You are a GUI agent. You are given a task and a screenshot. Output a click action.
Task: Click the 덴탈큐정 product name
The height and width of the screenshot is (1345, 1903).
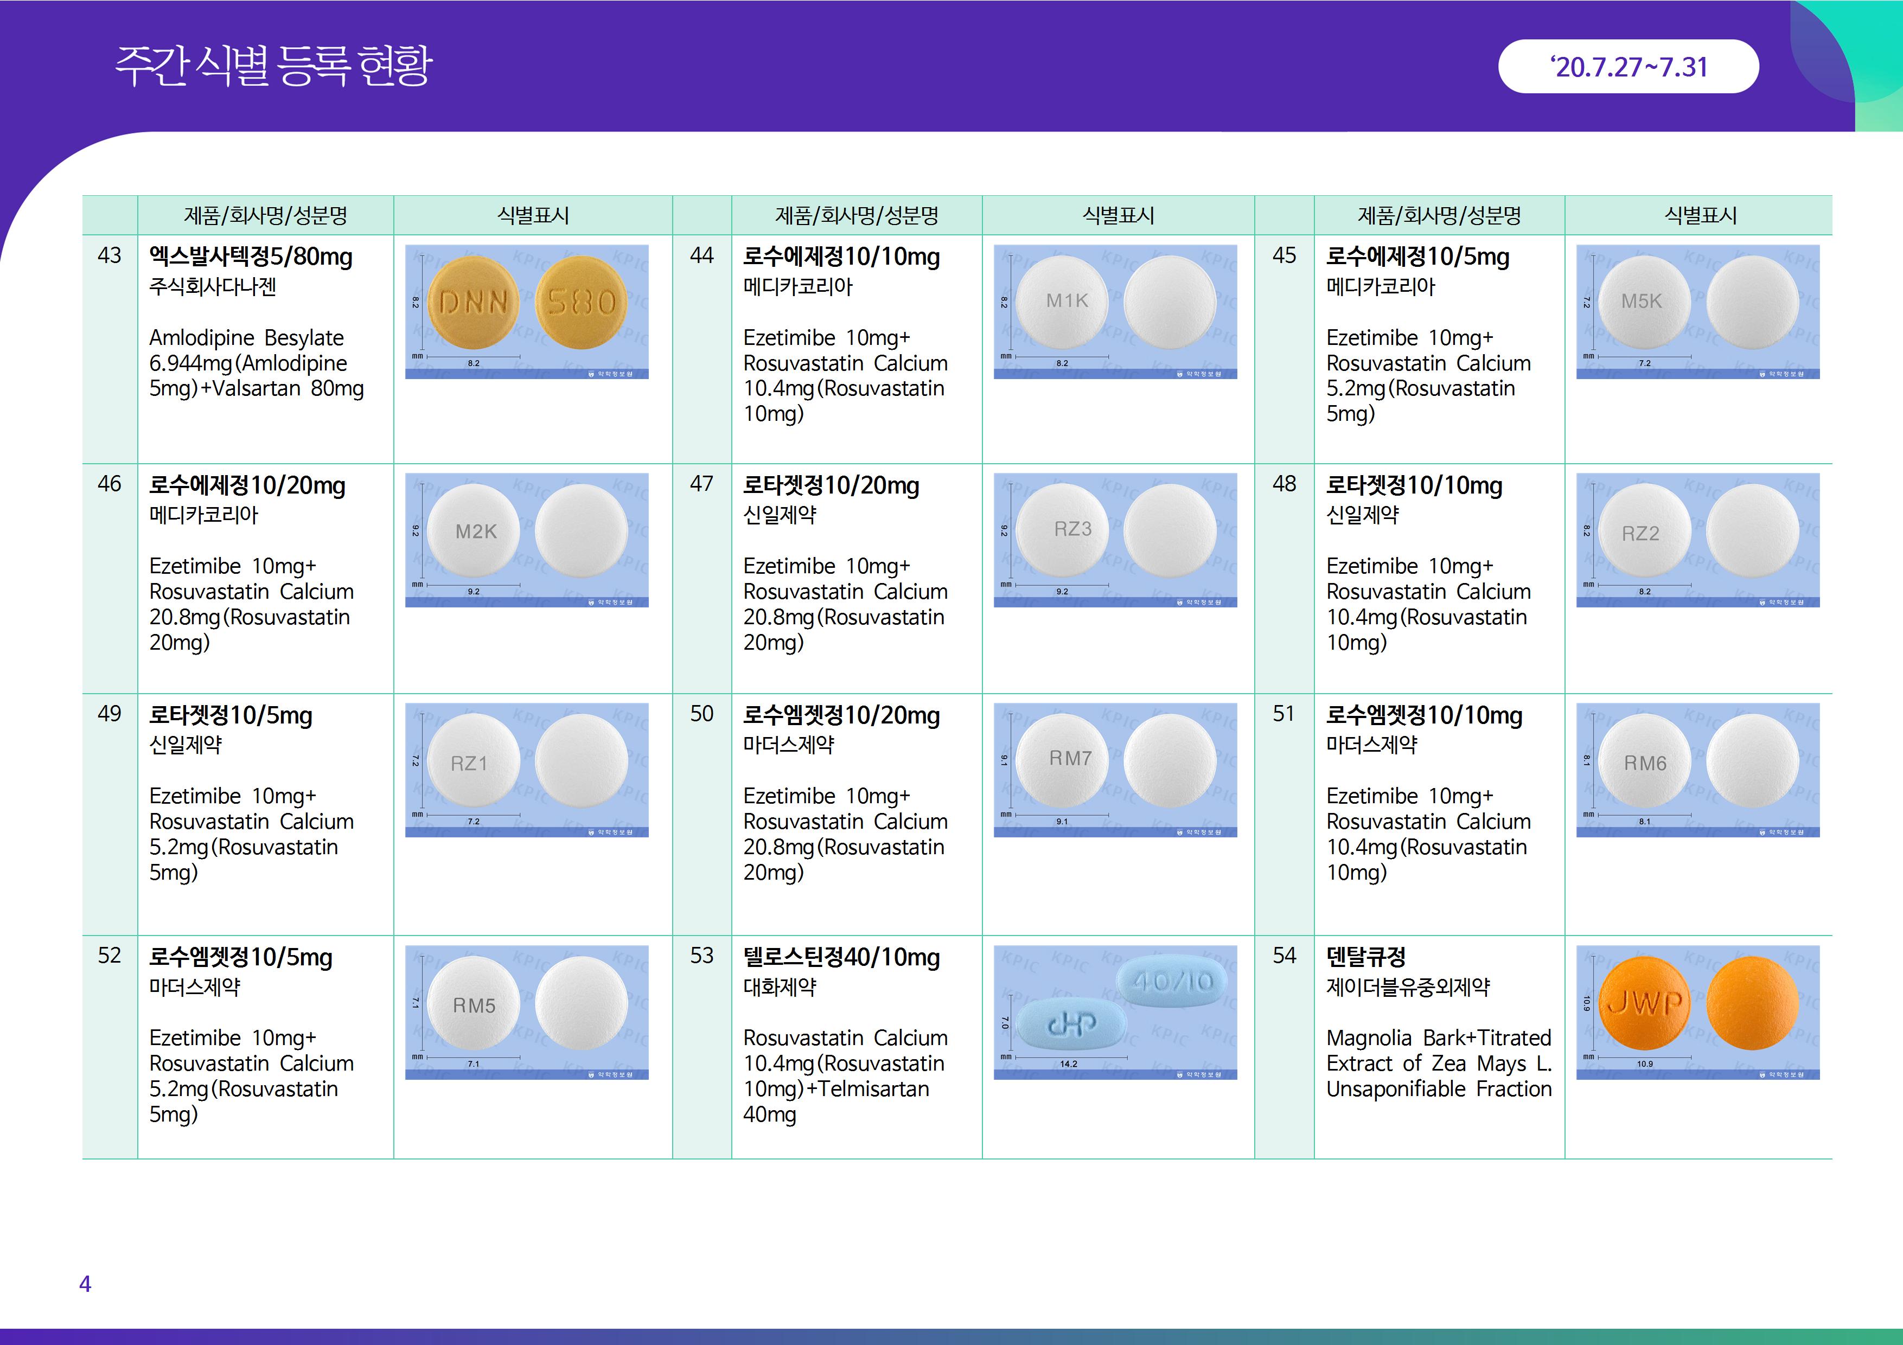1366,957
